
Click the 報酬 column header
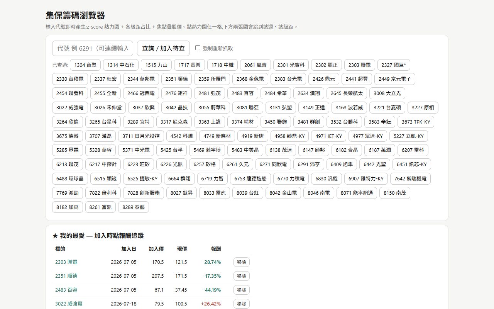click(216, 249)
